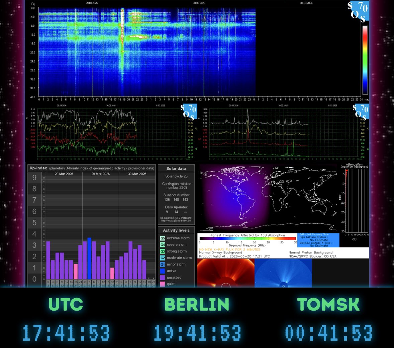Click 'Carrington rotation number 2309' text
The image size is (394, 348).
coord(177,186)
